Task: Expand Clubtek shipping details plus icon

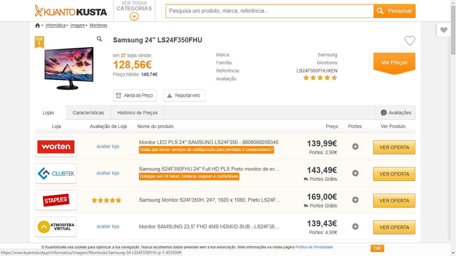Action: coord(355,173)
